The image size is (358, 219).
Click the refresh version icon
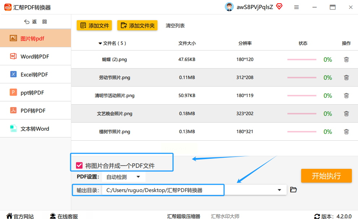317,216
